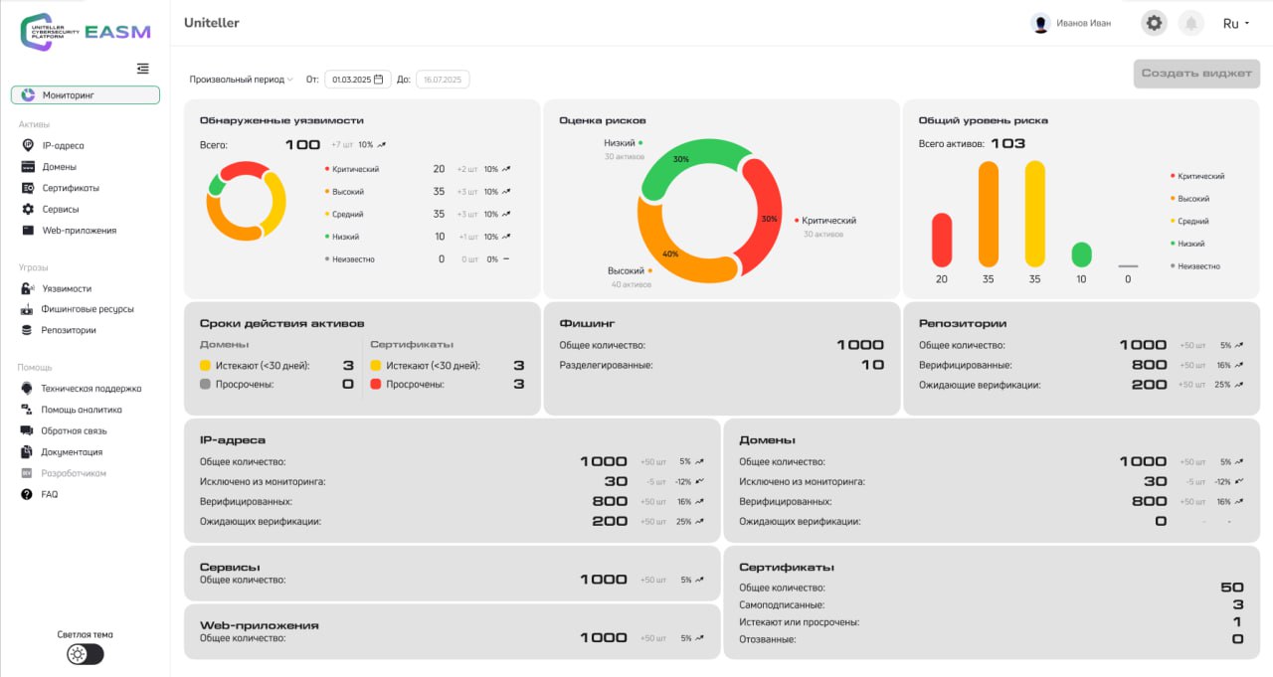The width and height of the screenshot is (1273, 677).
Task: Click the Сертификаты sidebar icon
Action: point(28,188)
